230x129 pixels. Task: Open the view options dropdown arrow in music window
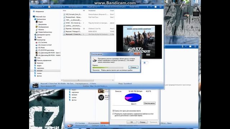pyautogui.click(x=151, y=7)
